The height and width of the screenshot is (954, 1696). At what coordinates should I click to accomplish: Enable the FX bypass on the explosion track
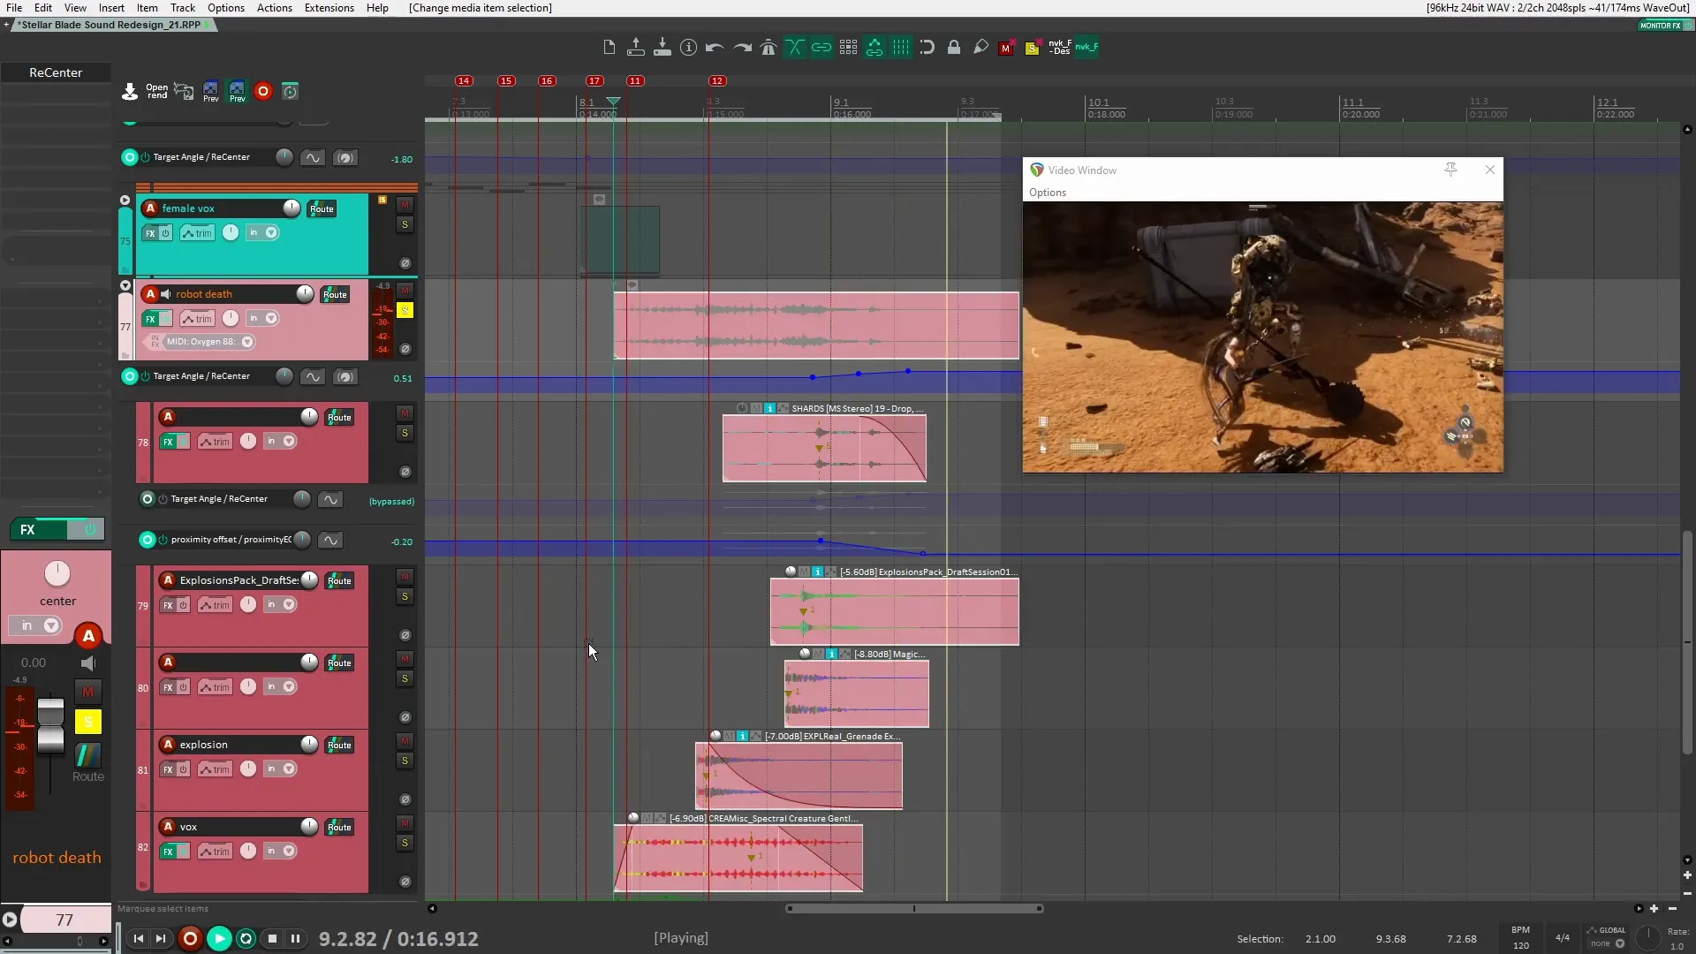(x=183, y=768)
